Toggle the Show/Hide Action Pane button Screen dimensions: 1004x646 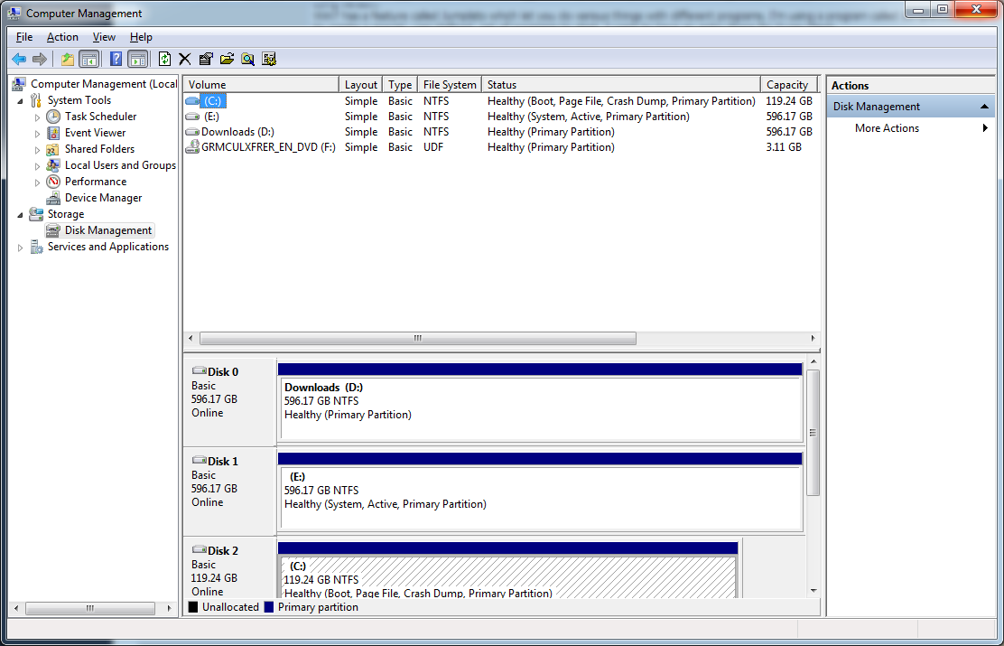point(137,59)
